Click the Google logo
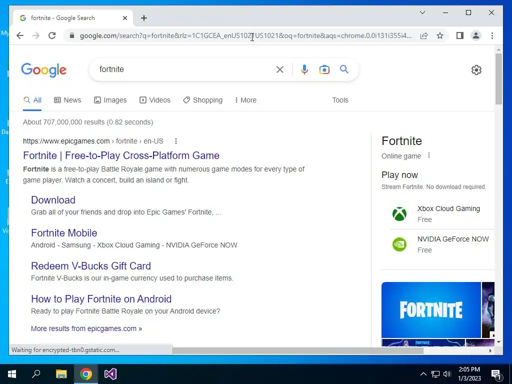This screenshot has width=512, height=384. pyautogui.click(x=44, y=70)
